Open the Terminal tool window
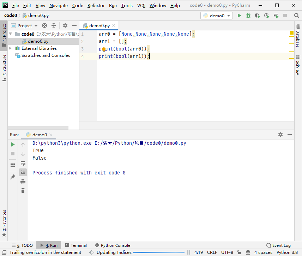 click(76, 245)
